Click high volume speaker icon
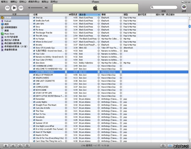This screenshot has height=149, width=191. tap(46, 8)
